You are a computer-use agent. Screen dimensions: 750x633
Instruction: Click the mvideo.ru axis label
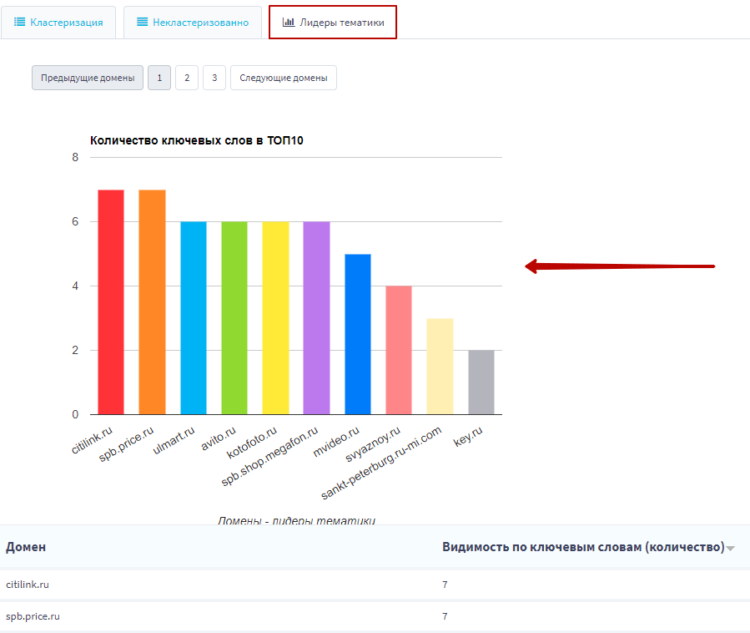pyautogui.click(x=335, y=442)
